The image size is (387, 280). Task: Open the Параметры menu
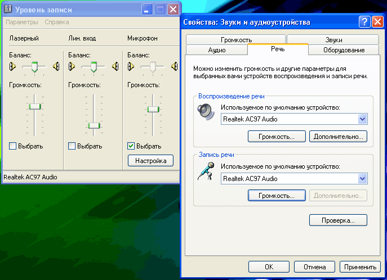(x=22, y=22)
